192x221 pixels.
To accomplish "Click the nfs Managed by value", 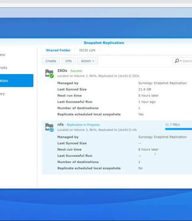I will tap(162, 137).
